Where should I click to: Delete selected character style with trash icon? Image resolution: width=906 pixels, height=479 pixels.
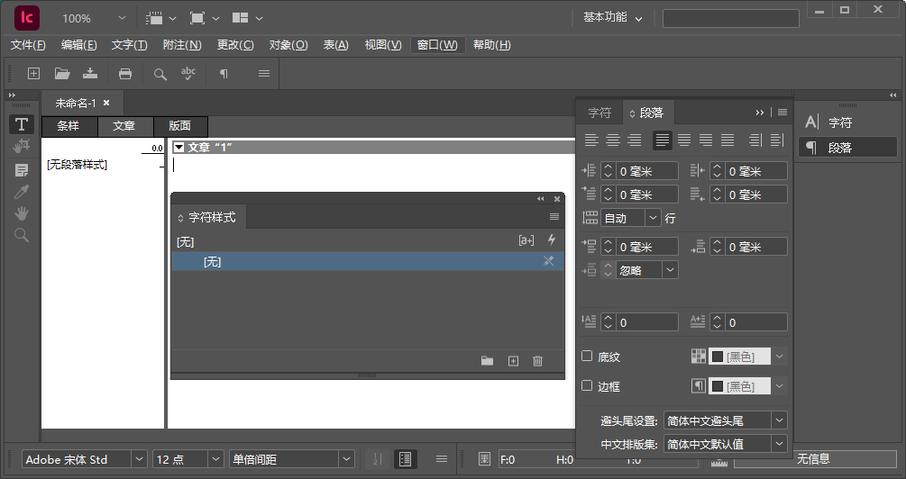538,361
